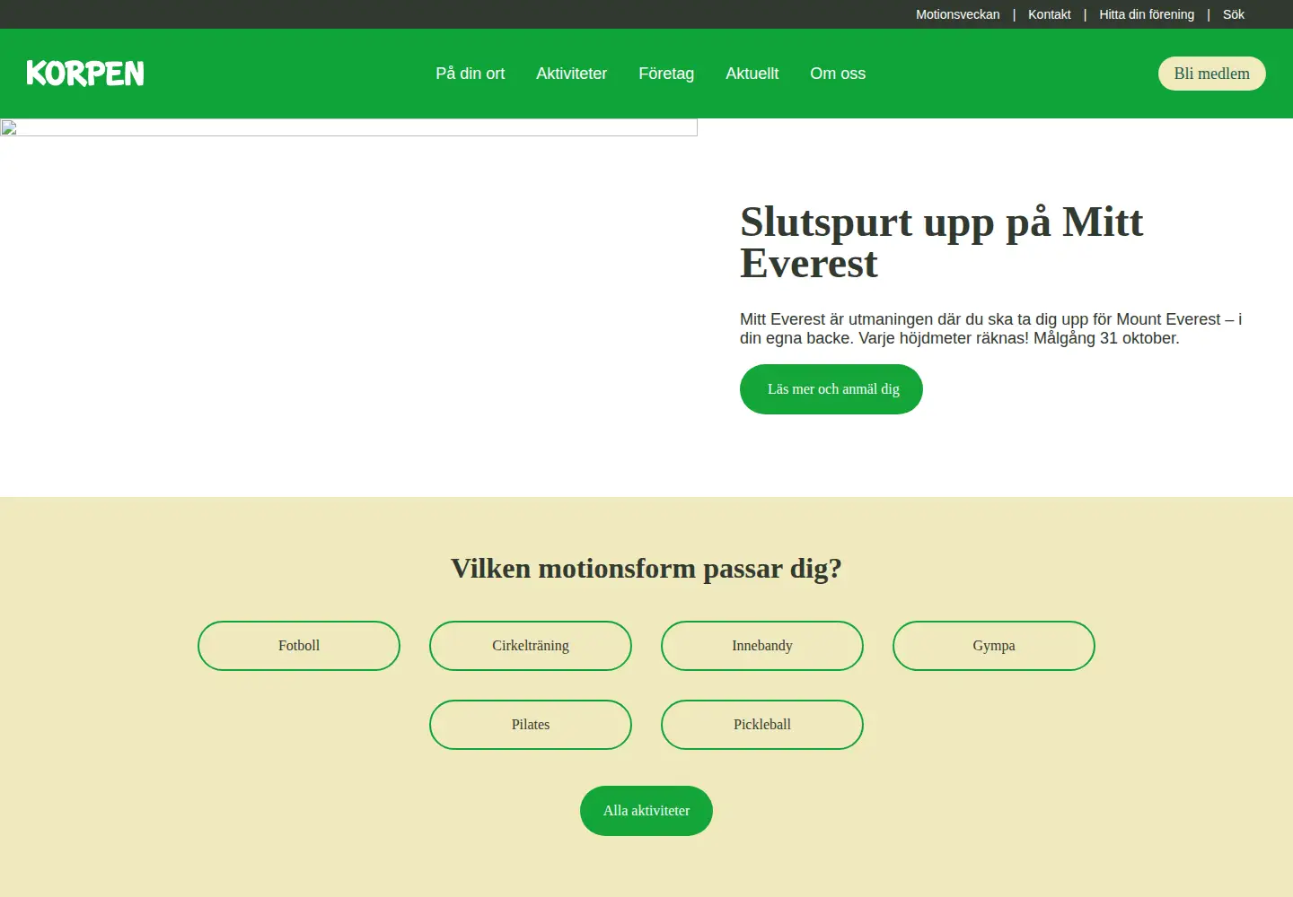Open the Kontakt link
Image resolution: width=1293 pixels, height=897 pixels.
pyautogui.click(x=1049, y=14)
